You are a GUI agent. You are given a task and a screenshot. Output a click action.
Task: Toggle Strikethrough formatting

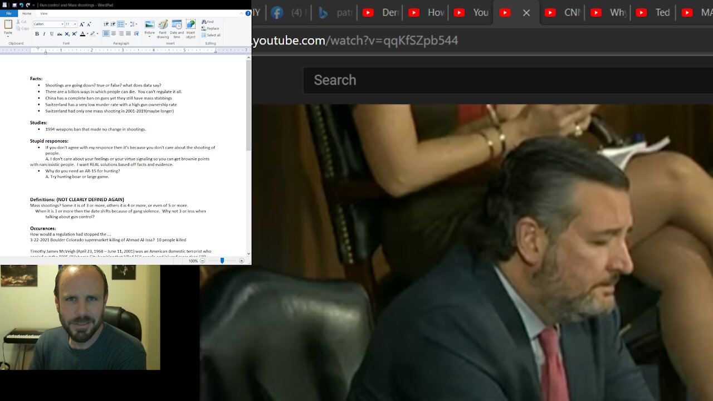pos(60,34)
